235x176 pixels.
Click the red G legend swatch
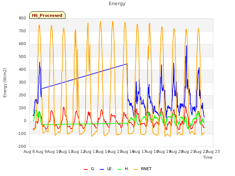[86, 169]
